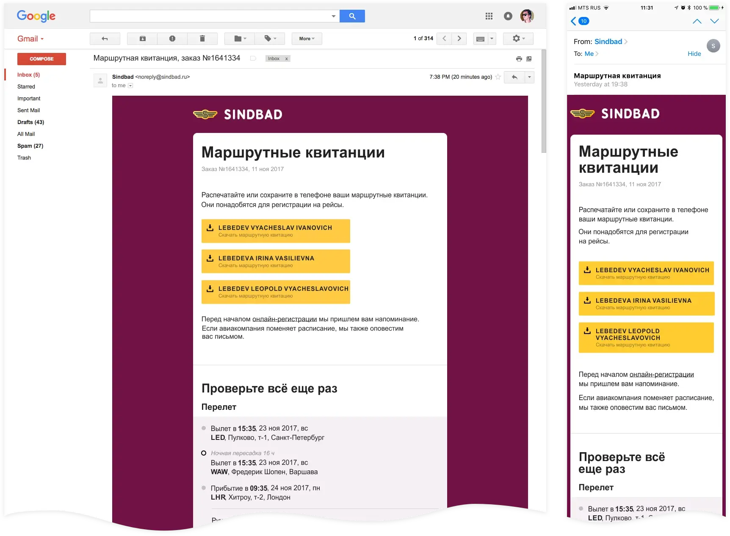This screenshot has height=536, width=730.
Task: Tap the Wi-Fi icon in phone status bar
Action: [x=606, y=8]
